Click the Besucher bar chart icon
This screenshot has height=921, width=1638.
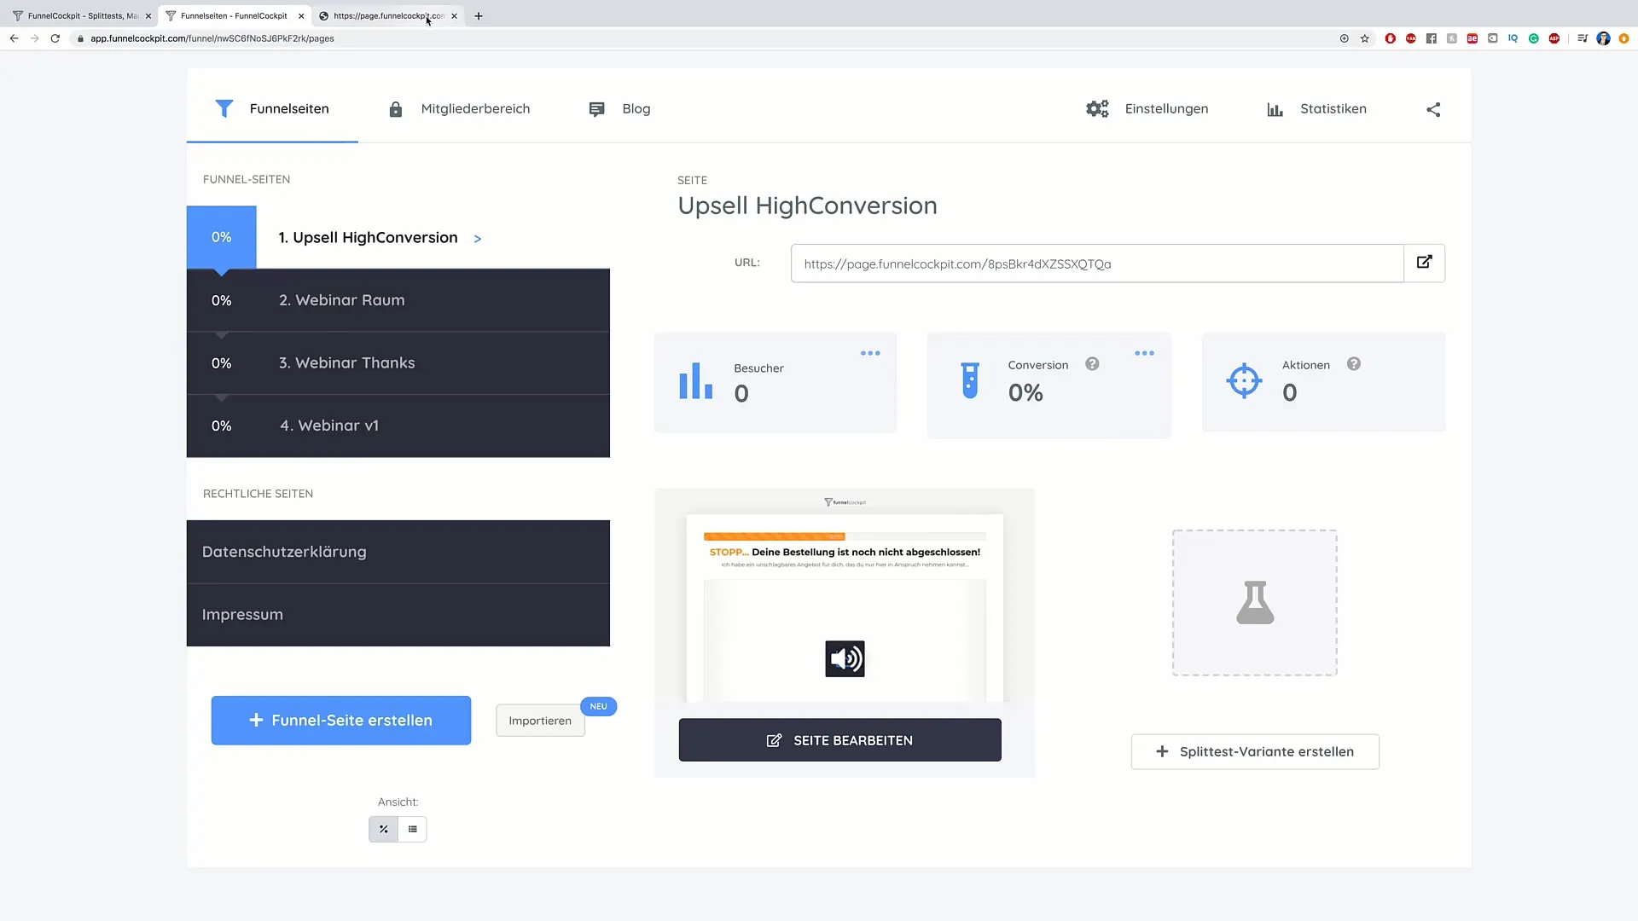point(696,381)
